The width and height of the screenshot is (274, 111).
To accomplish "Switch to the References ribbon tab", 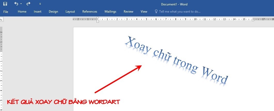I will coord(90,12).
